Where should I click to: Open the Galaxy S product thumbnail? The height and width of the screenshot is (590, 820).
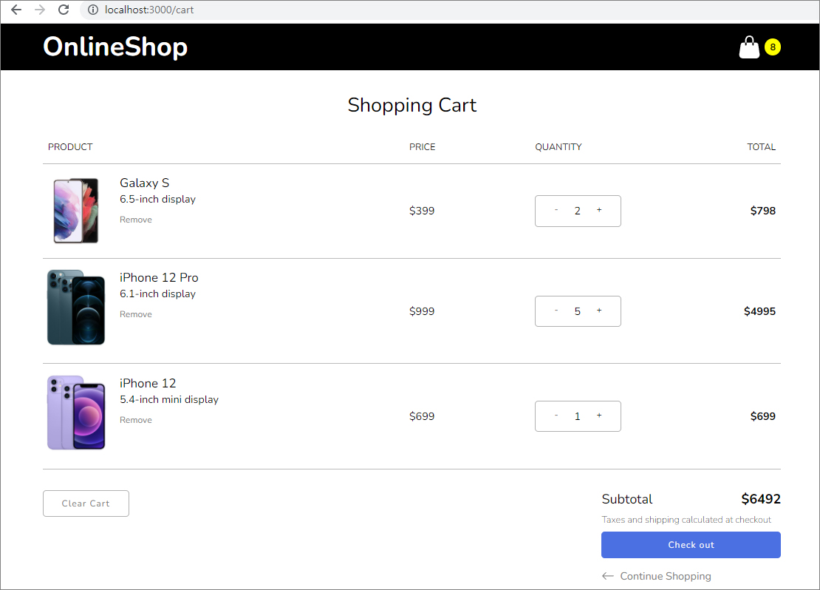tap(76, 211)
